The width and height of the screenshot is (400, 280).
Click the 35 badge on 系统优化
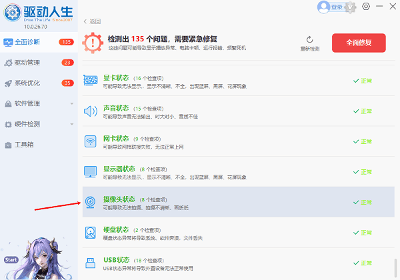(67, 83)
